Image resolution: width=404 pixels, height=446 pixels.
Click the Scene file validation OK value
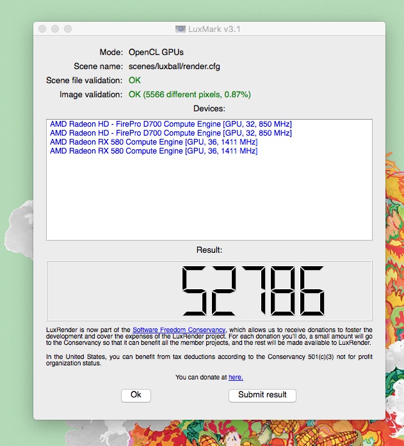pyautogui.click(x=134, y=81)
